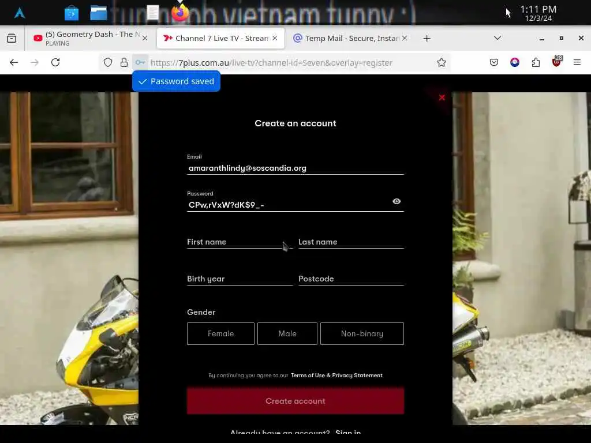The height and width of the screenshot is (443, 591).
Task: Open the text editor taskbar icon
Action: [x=152, y=13]
